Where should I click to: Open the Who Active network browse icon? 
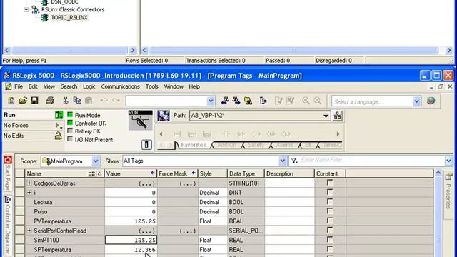(x=338, y=116)
